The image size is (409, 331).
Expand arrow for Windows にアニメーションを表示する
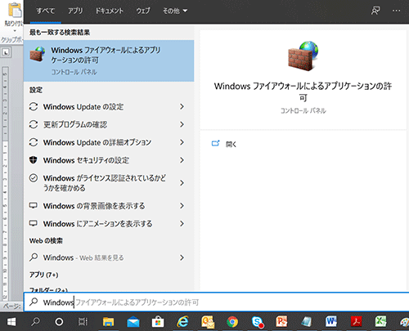click(x=182, y=224)
